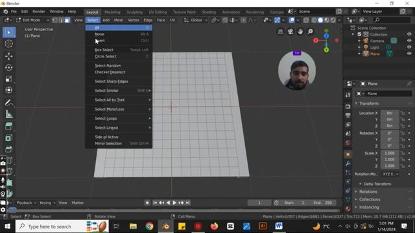Play the animation forward
Image resolution: width=415 pixels, height=233 pixels.
(x=174, y=203)
